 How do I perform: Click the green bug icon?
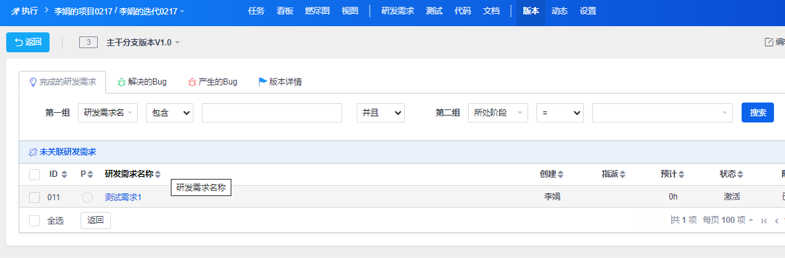pyautogui.click(x=121, y=82)
